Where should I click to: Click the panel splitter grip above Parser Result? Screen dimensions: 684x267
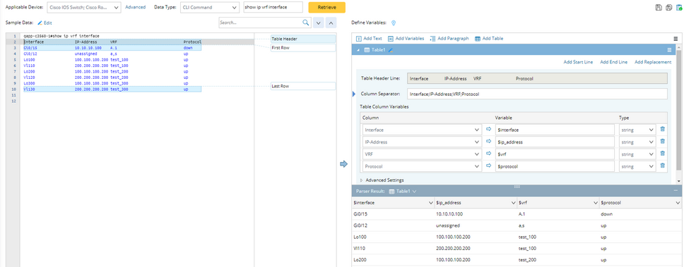point(517,186)
